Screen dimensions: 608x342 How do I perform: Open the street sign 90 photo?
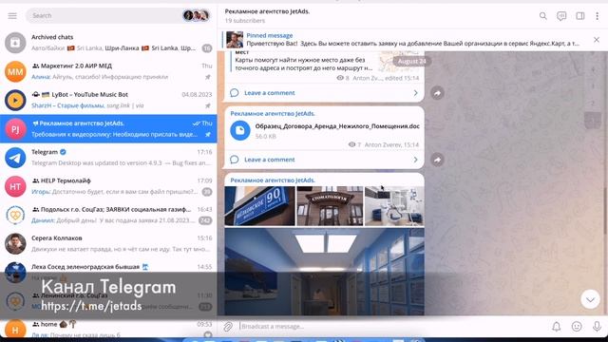pos(259,206)
